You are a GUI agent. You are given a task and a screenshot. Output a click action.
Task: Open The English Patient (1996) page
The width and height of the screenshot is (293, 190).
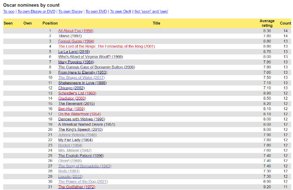[81, 155]
